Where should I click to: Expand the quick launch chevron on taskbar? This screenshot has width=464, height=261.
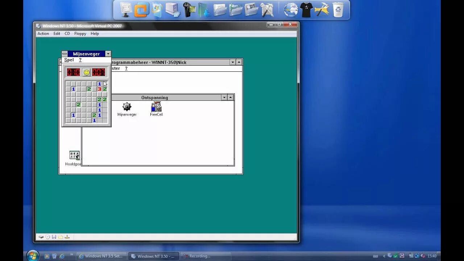(71, 254)
